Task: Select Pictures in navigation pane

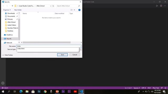Action: click(x=10, y=19)
